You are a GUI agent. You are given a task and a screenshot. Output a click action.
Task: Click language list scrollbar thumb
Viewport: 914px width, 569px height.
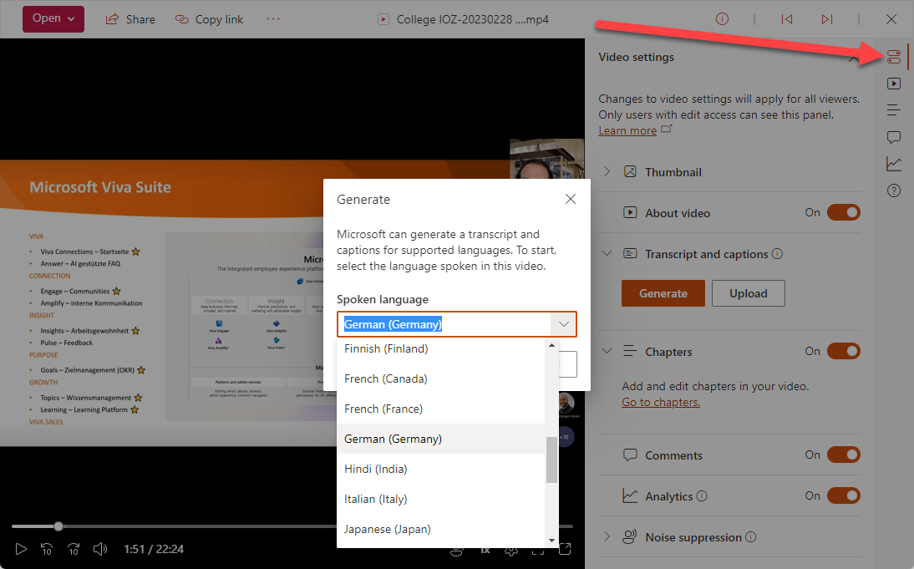tap(551, 460)
